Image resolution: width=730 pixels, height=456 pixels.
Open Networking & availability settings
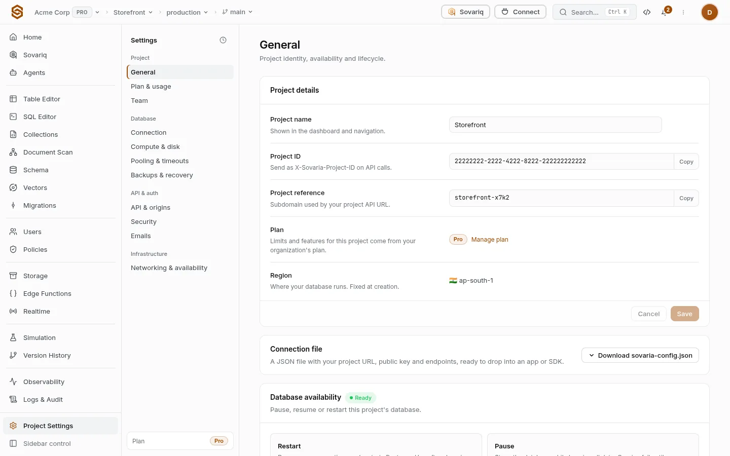[180, 268]
